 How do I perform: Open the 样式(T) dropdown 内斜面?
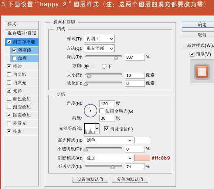point(99,39)
